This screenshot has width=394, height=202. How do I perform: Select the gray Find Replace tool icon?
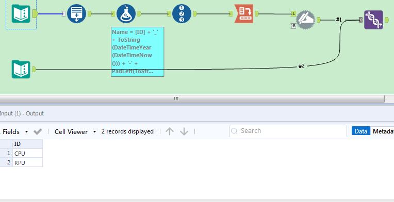tap(305, 20)
